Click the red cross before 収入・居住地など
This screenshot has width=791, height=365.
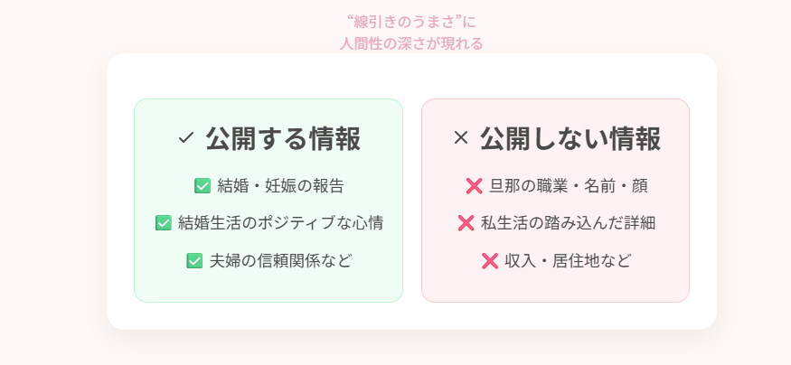tap(490, 261)
